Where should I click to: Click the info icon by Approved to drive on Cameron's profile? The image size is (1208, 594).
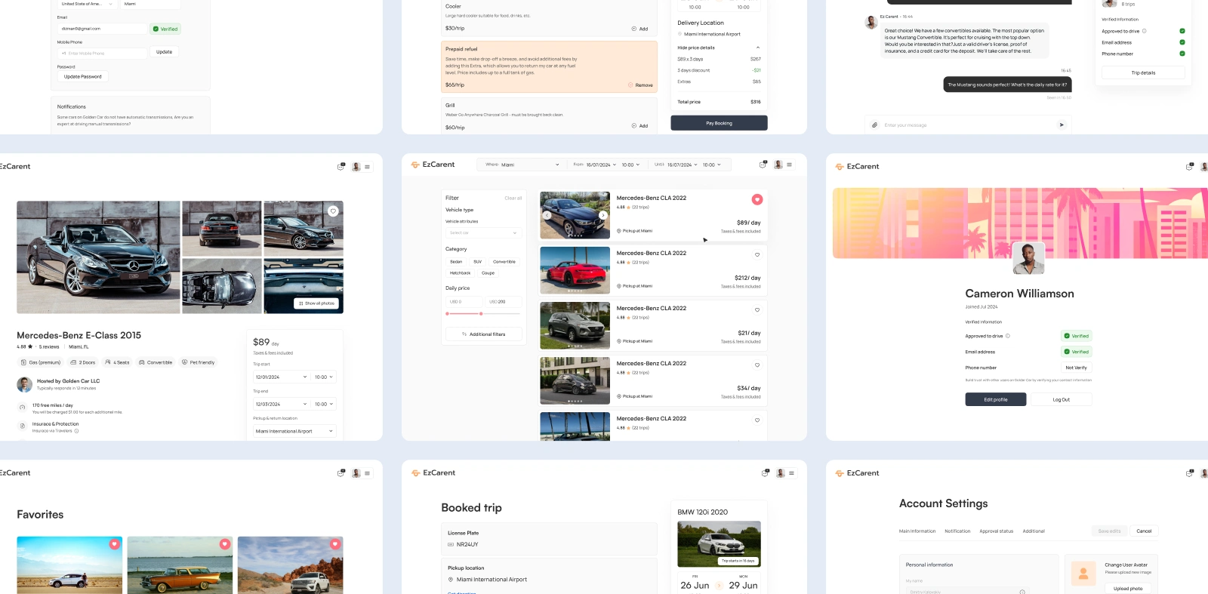(1008, 336)
